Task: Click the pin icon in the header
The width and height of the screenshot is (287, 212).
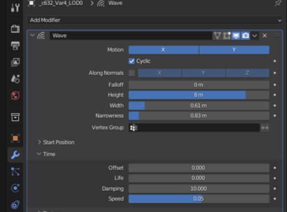Action: tap(278, 3)
